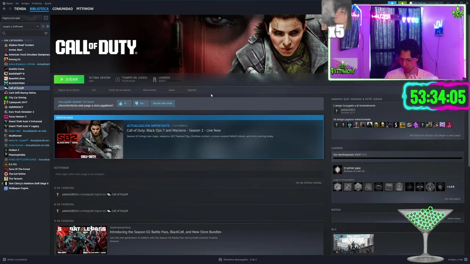
Task: Show the +145 locked achievements
Action: pos(451,187)
